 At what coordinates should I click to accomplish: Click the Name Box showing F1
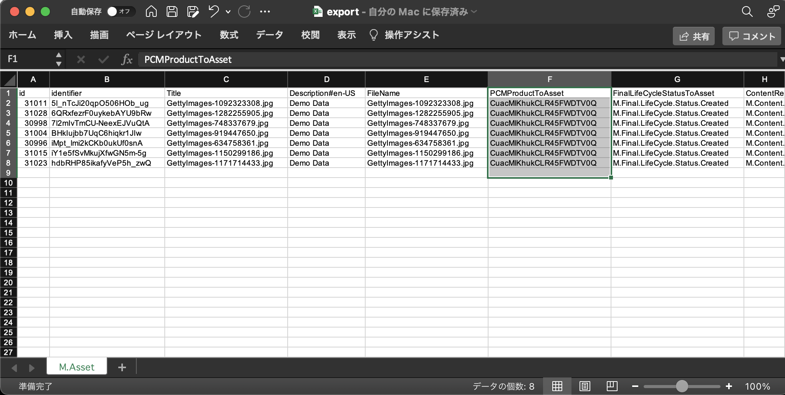point(29,59)
